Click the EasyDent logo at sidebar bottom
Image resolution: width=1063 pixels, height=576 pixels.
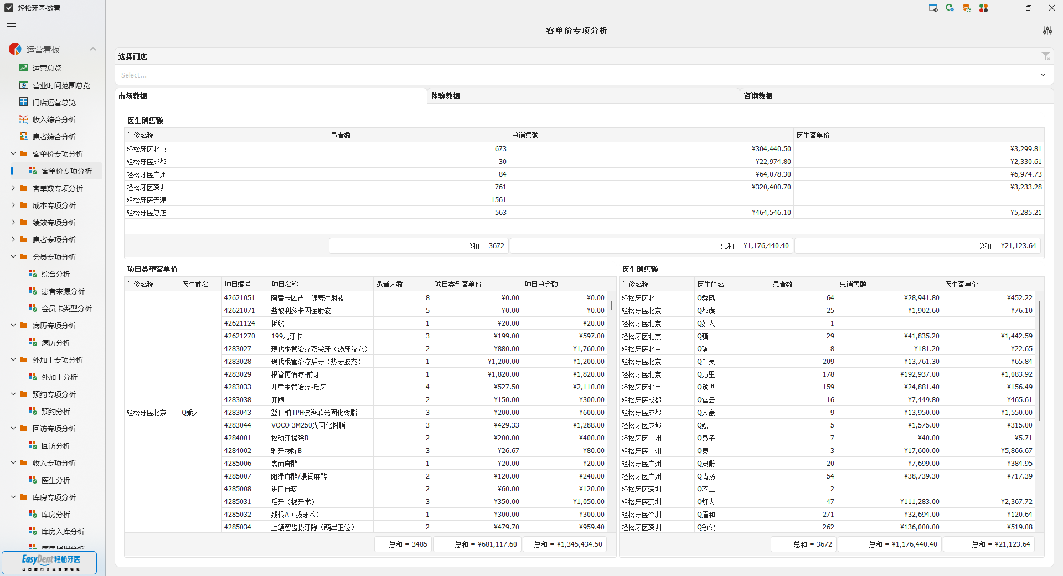49,562
